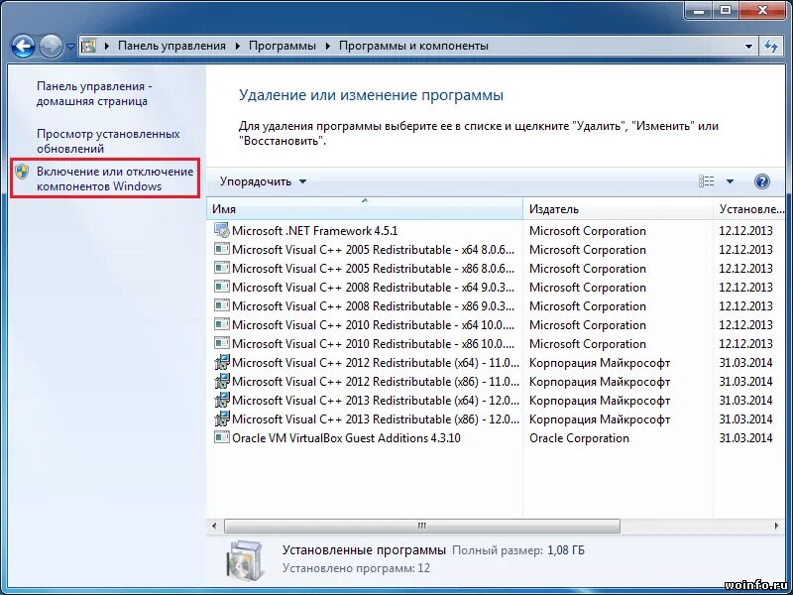Click the change view icon
The height and width of the screenshot is (595, 793).
tap(706, 181)
